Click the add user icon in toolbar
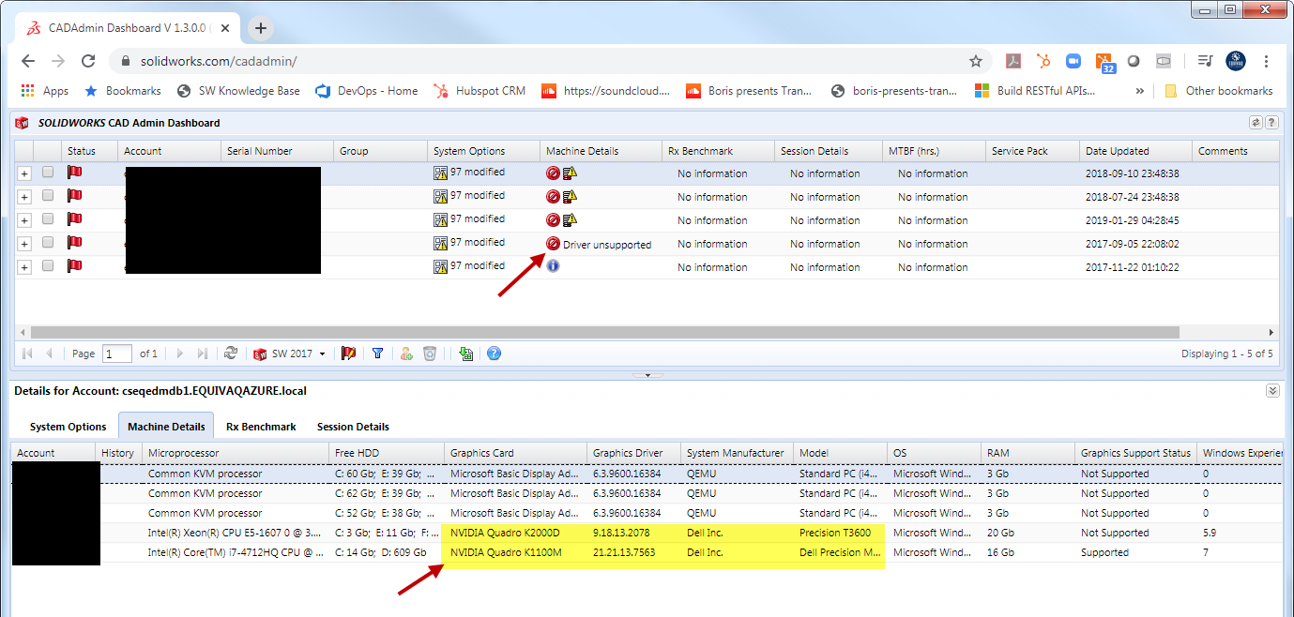The image size is (1294, 617). 406,354
